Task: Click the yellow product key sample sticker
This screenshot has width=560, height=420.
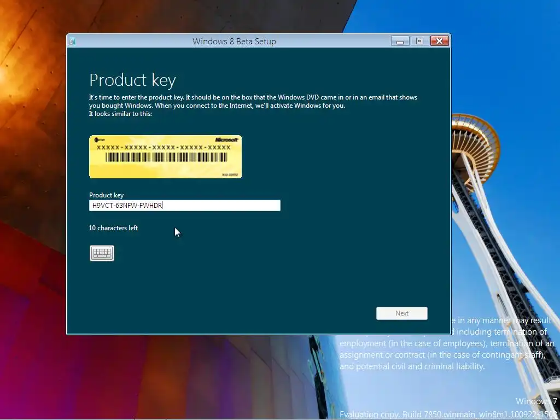Action: coord(165,156)
